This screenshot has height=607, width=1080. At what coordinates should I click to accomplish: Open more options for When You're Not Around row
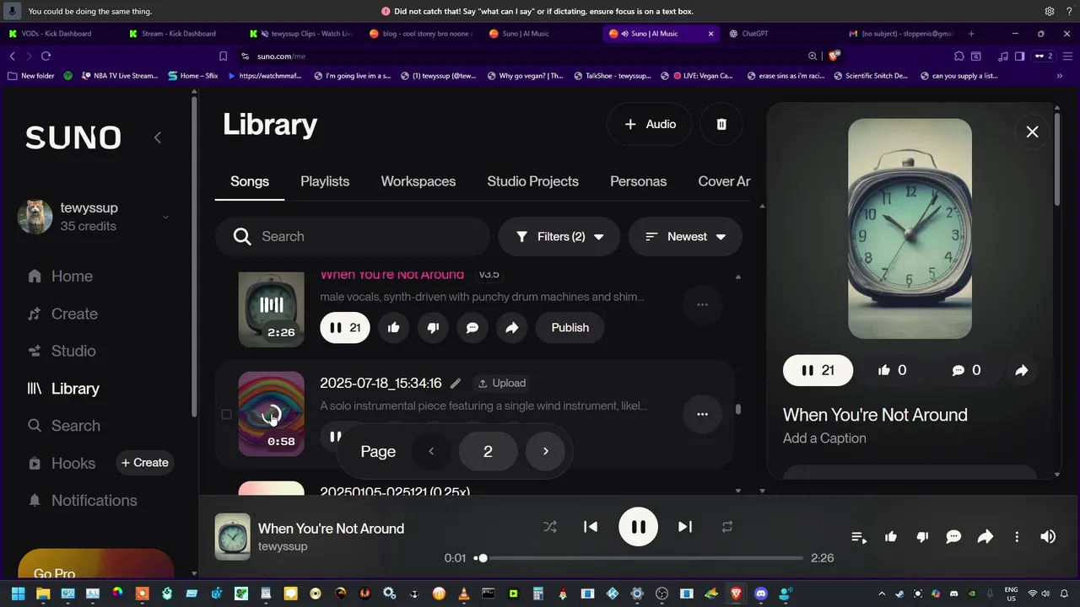[702, 304]
